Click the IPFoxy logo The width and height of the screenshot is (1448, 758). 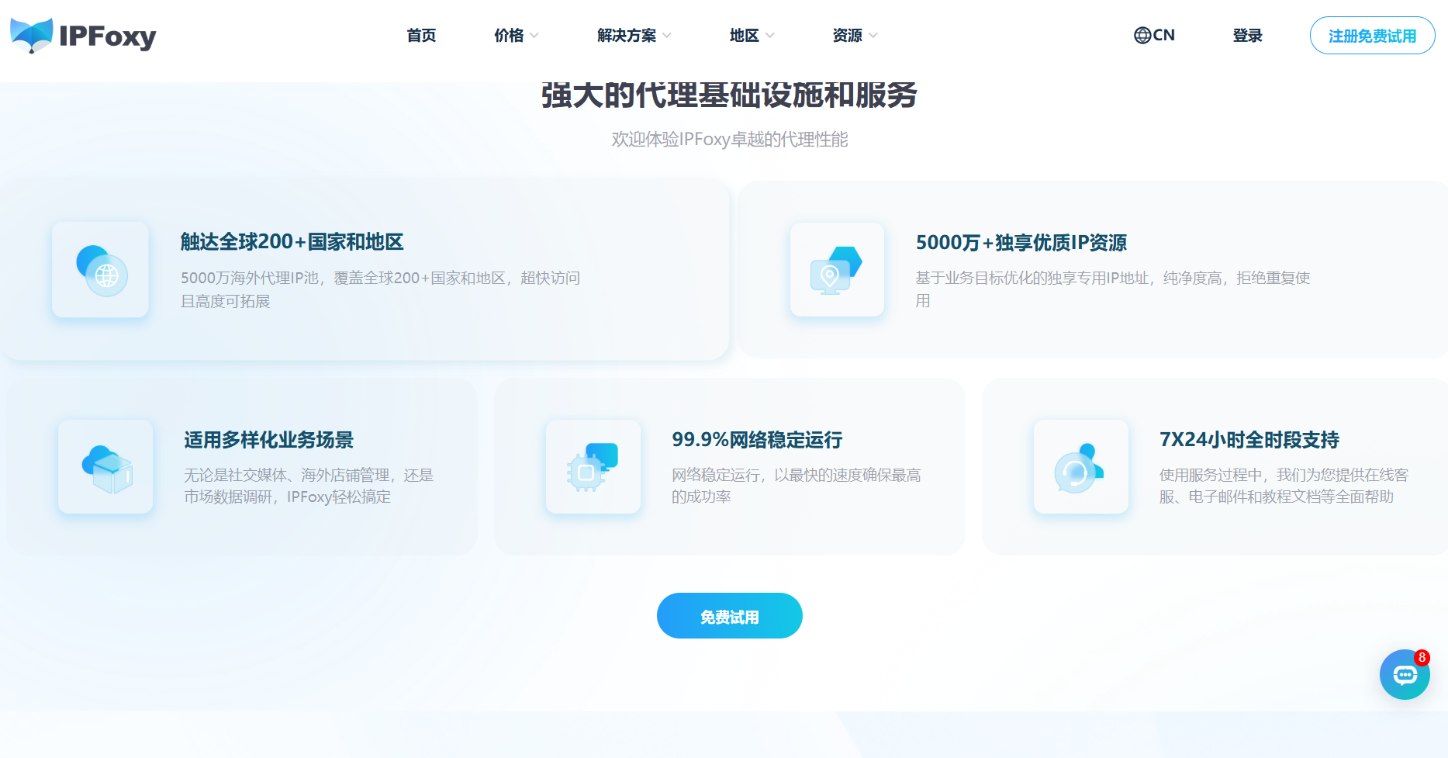(83, 35)
